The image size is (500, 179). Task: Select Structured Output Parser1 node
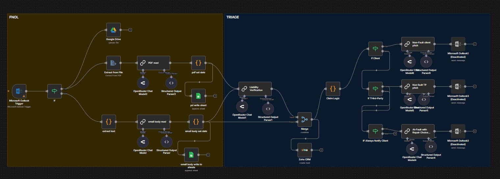[268, 109]
